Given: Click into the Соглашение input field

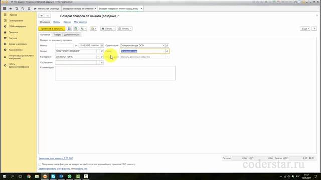Looking at the screenshot, I should pos(76,63).
